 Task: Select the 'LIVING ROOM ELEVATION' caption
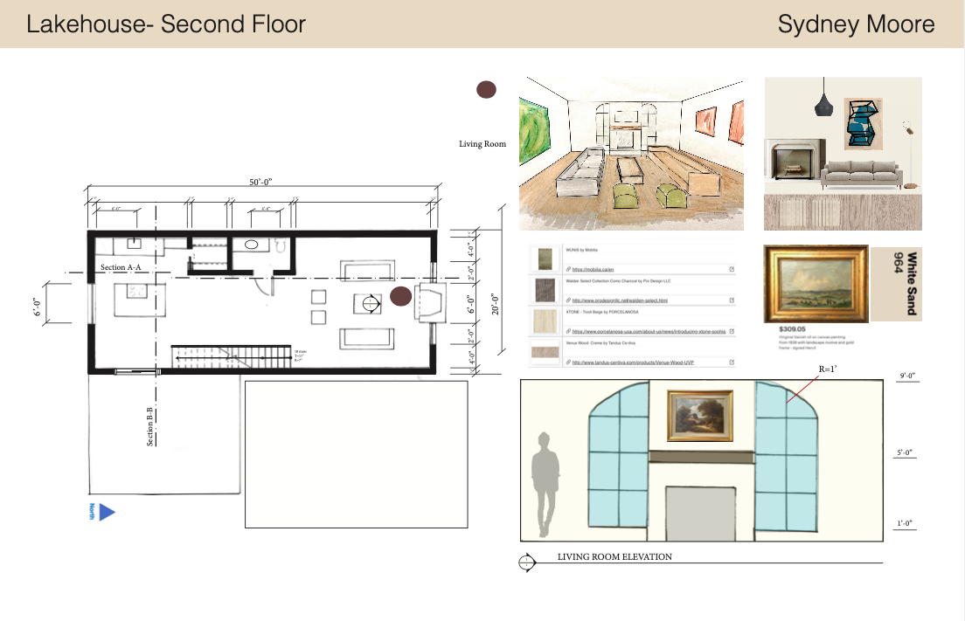[x=614, y=557]
